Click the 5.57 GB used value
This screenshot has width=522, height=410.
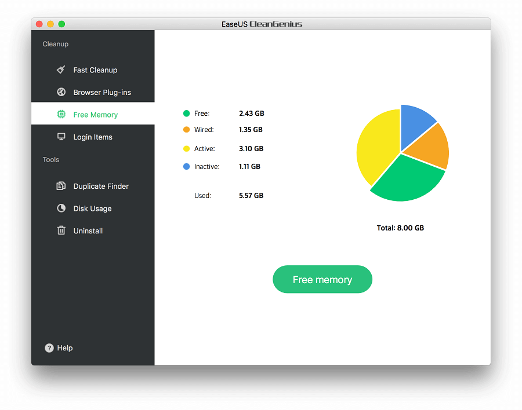click(x=251, y=196)
